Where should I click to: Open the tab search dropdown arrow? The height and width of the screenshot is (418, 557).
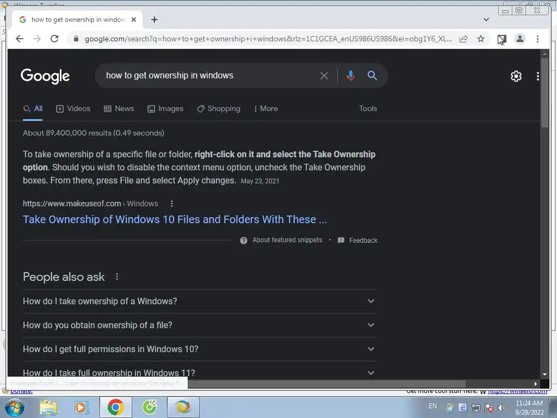[x=486, y=20]
